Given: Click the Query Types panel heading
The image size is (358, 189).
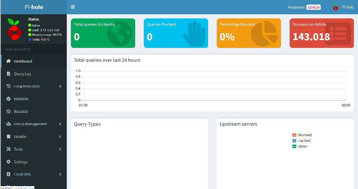Looking at the screenshot, I should [87, 124].
